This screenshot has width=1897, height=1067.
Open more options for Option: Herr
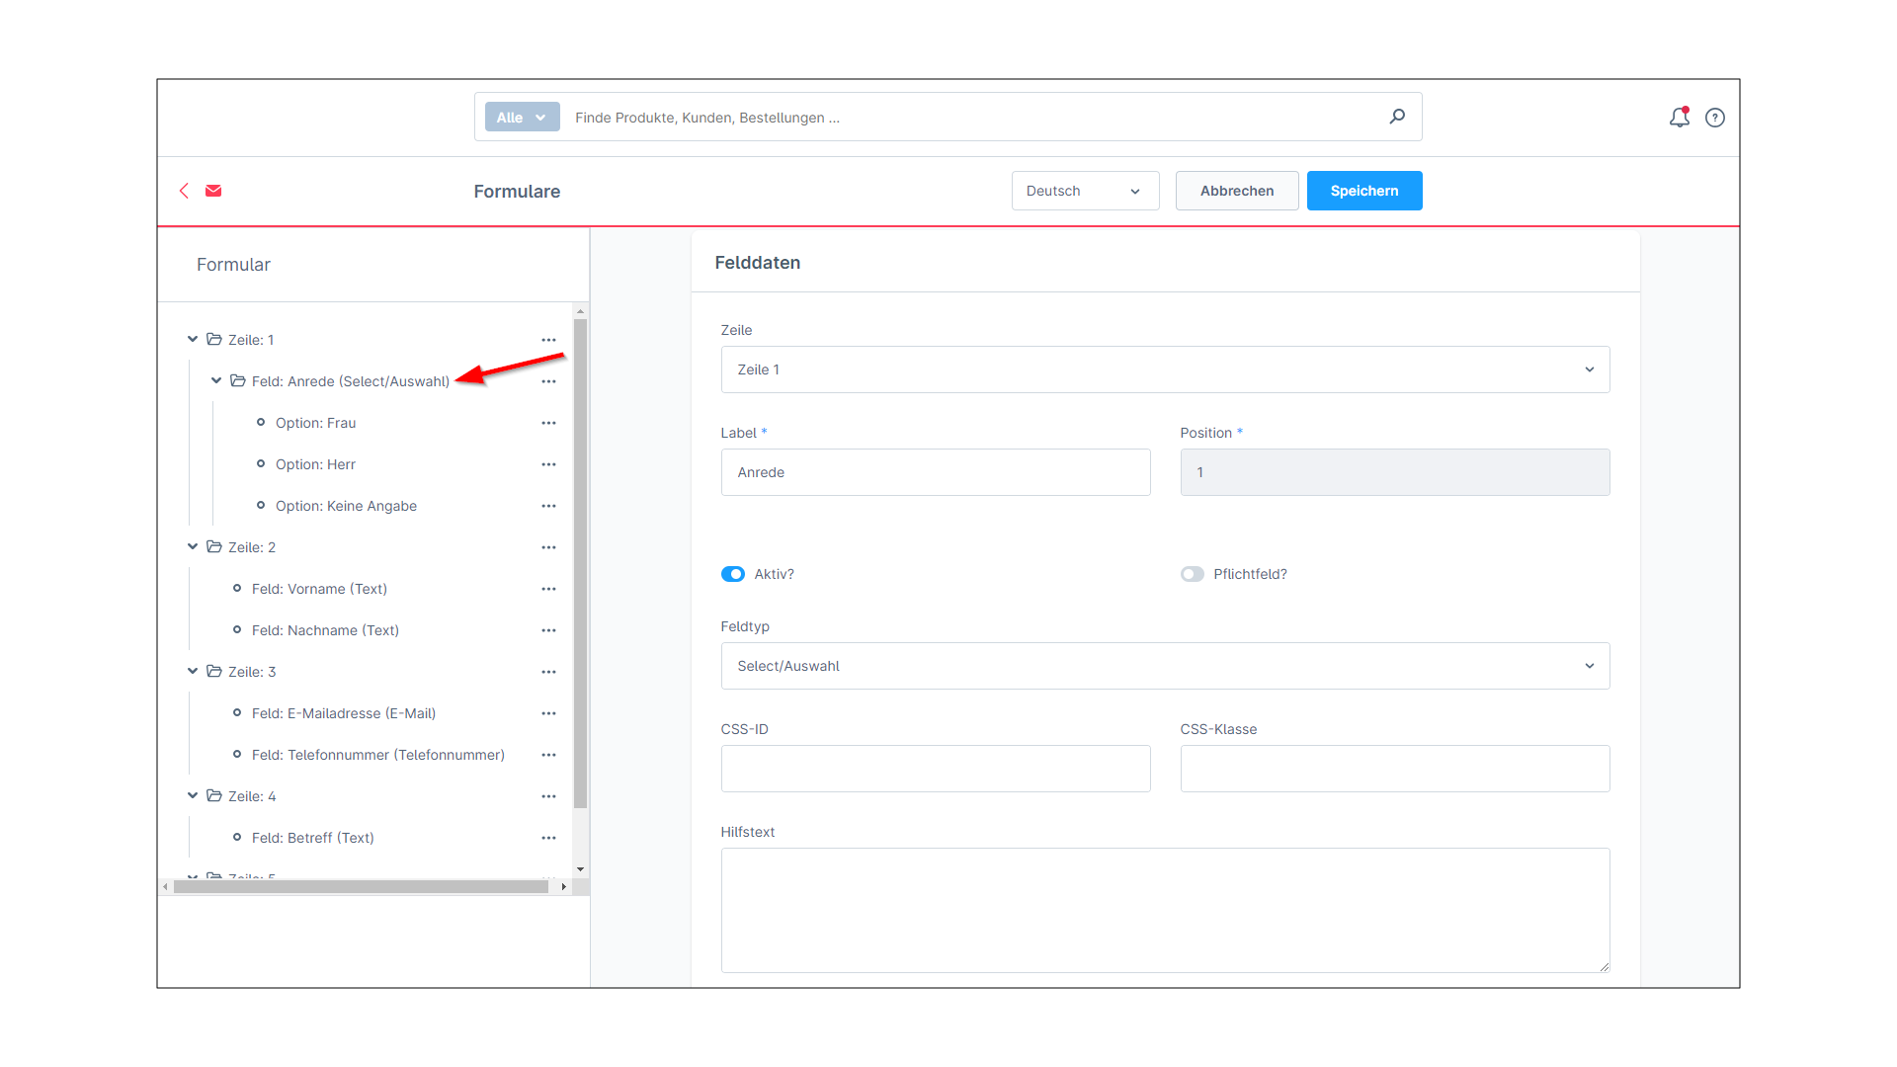click(548, 464)
